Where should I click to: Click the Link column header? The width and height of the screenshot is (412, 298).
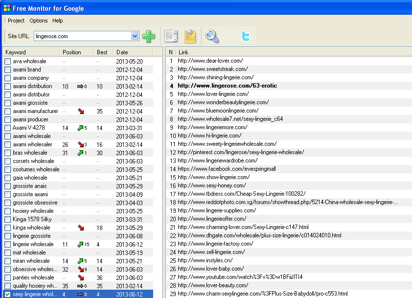pyautogui.click(x=183, y=52)
